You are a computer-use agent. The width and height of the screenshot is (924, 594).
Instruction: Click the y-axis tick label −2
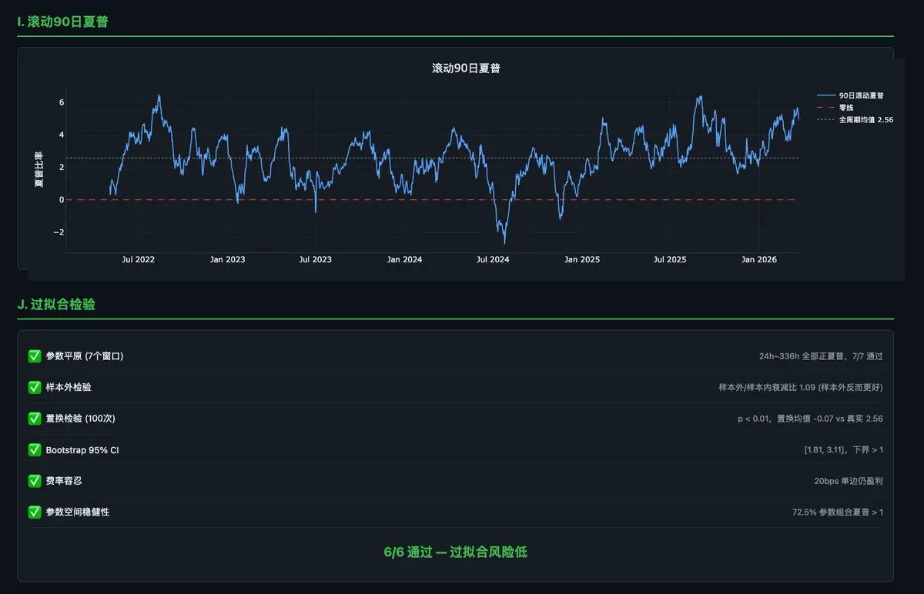59,232
